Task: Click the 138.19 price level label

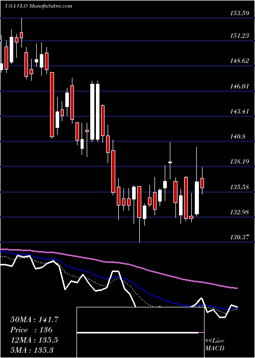Action: click(x=239, y=162)
